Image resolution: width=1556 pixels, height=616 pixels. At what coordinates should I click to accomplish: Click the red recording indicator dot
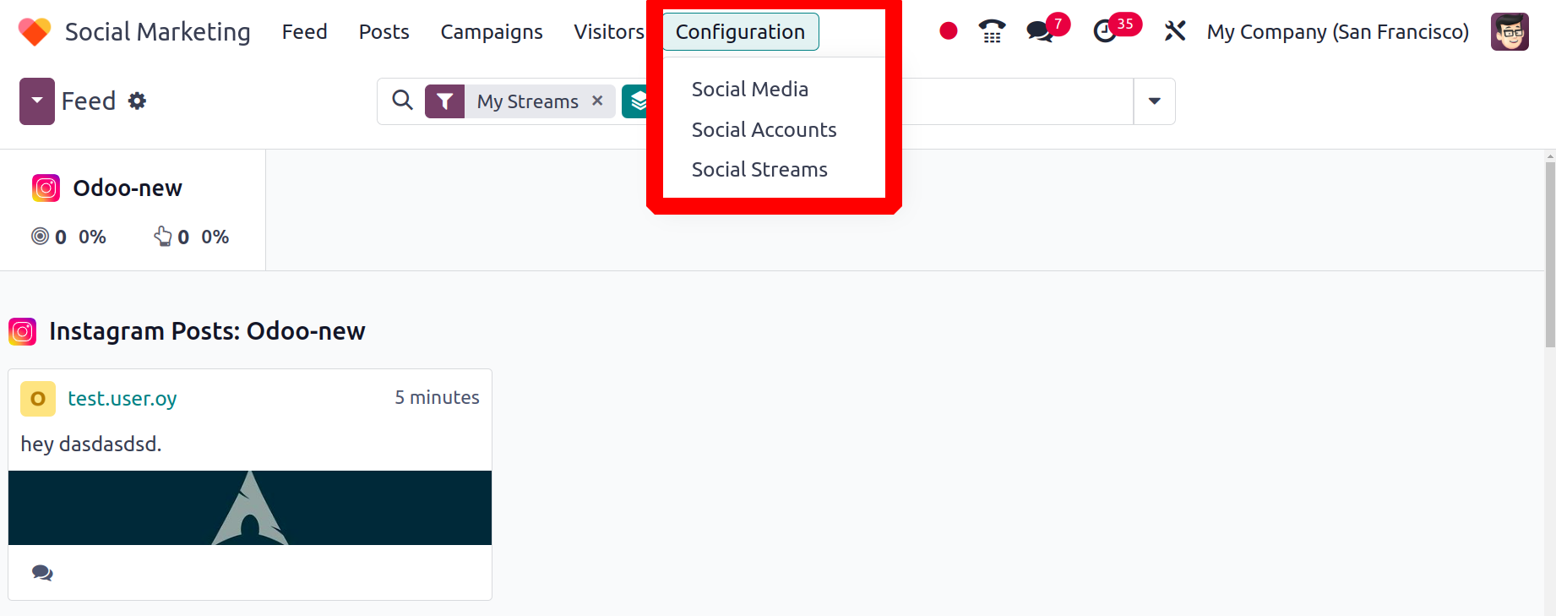949,31
